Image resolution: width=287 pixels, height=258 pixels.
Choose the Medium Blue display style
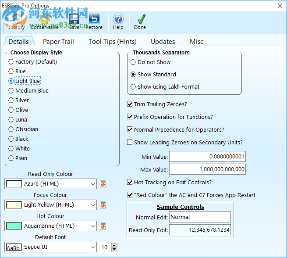tap(28, 90)
